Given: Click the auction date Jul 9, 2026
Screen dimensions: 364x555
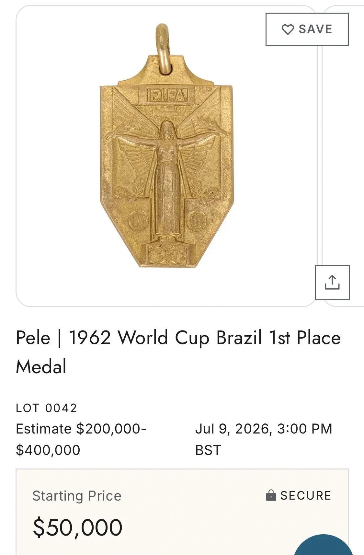Looking at the screenshot, I should click(233, 429).
